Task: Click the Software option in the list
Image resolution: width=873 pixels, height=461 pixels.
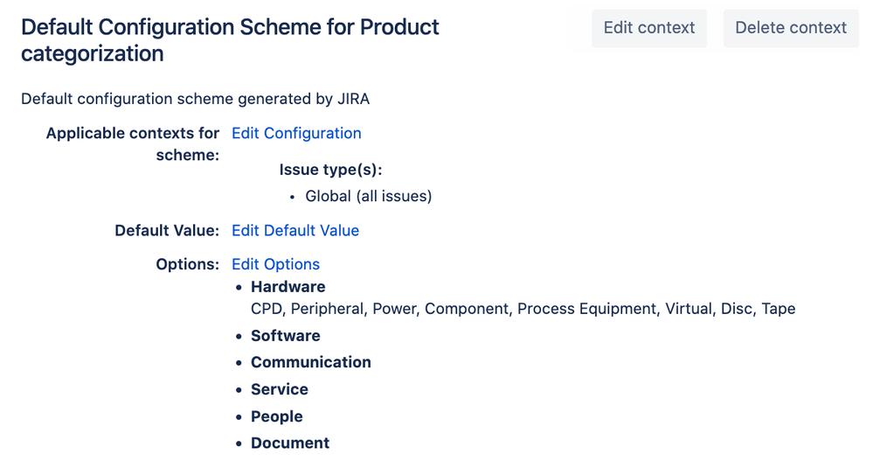Action: [285, 336]
